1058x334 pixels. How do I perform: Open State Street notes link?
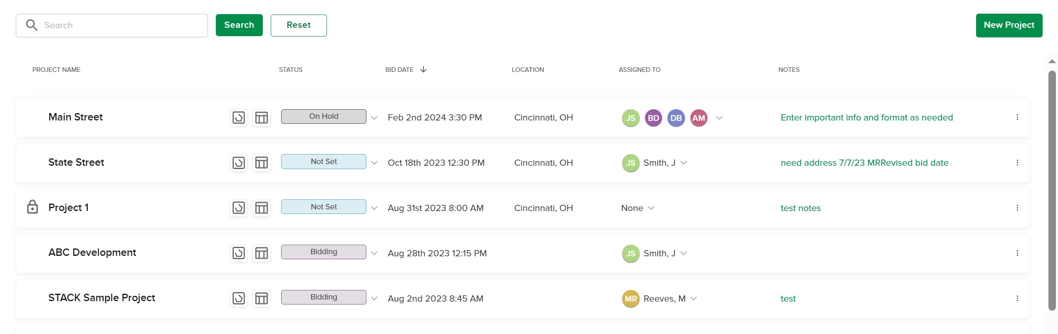point(865,163)
